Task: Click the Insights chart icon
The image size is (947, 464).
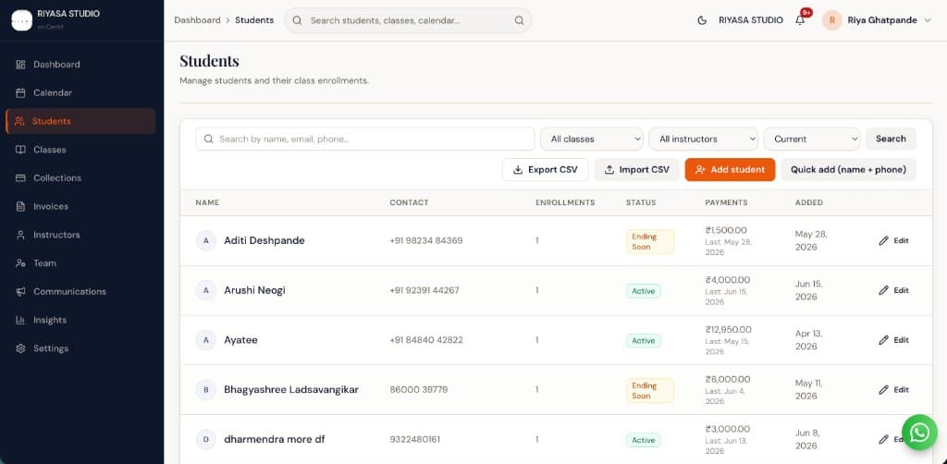Action: (20, 320)
